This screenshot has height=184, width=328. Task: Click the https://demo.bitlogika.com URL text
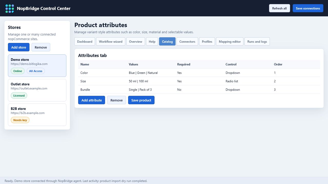pos(29,64)
